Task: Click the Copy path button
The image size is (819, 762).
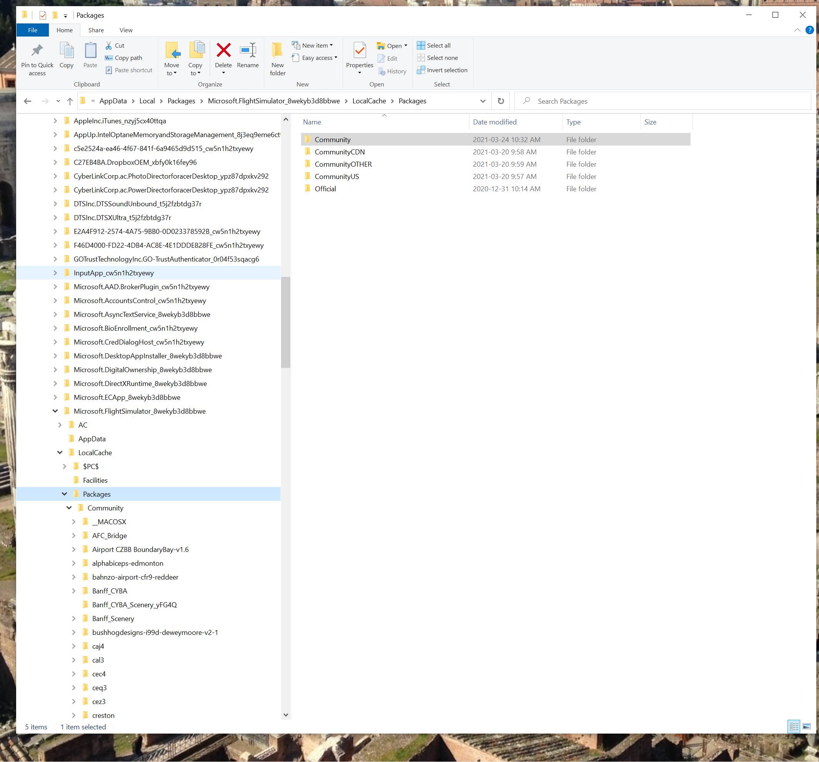Action: (123, 58)
